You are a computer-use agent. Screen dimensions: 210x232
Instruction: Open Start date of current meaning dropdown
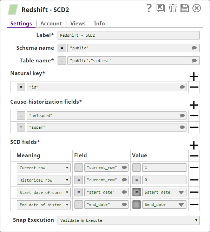click(44, 193)
